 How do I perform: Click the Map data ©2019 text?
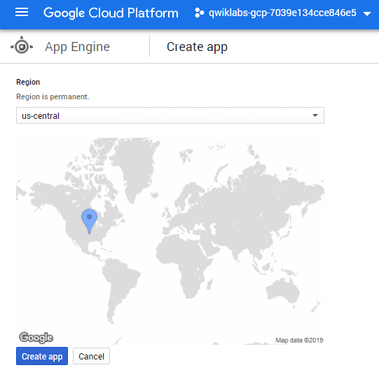click(x=299, y=341)
